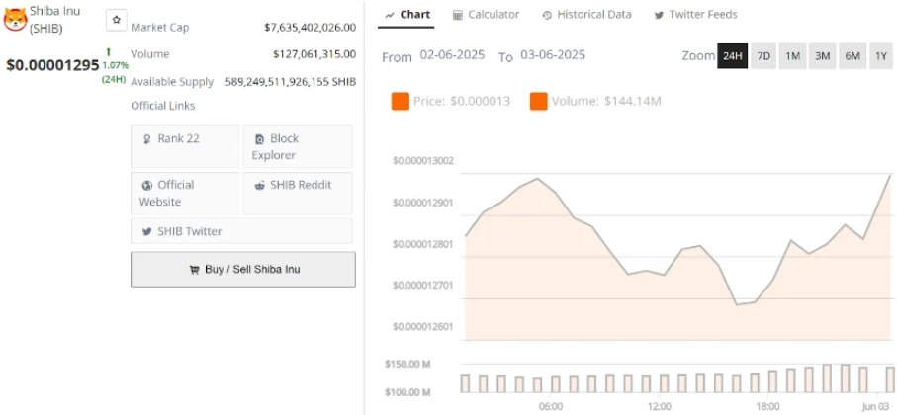This screenshot has height=415, width=897.
Task: Click the Jun 03 time axis label
Action: [x=877, y=406]
